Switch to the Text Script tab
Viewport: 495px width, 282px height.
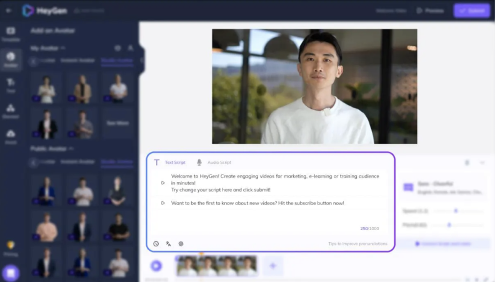[175, 163]
